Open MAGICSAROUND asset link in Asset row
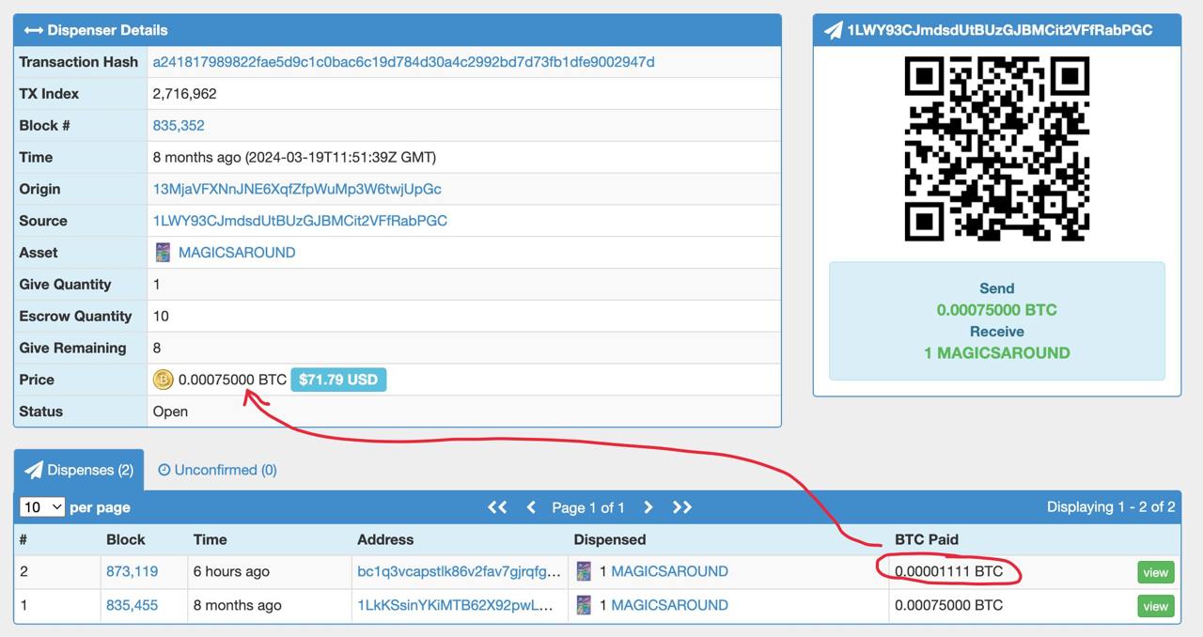The width and height of the screenshot is (1203, 637). coord(237,253)
